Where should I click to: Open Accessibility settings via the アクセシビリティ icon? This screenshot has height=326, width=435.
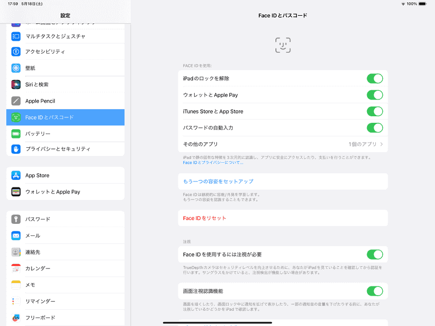(16, 53)
